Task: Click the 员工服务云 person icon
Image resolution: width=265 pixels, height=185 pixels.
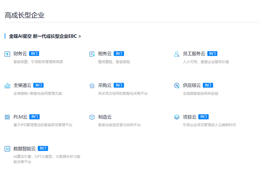Action: pos(177,54)
